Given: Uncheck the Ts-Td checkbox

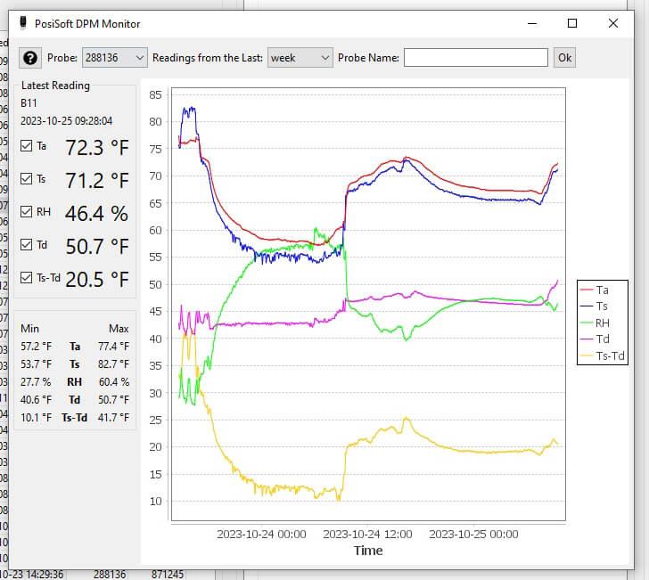Looking at the screenshot, I should pyautogui.click(x=26, y=278).
